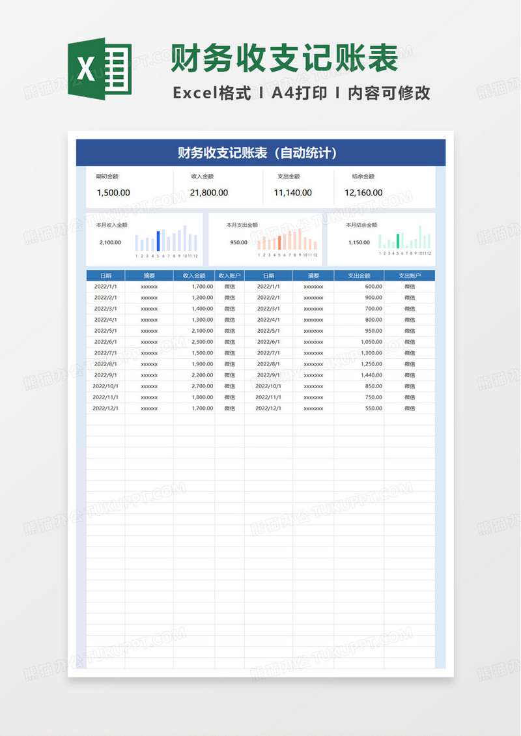Select the blue banner 财务收支记账表（自动统计）
This screenshot has height=736, width=521.
pyautogui.click(x=260, y=152)
